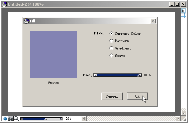Open the binoculars navigator icon
This screenshot has height=123, width=188.
pyautogui.click(x=11, y=119)
